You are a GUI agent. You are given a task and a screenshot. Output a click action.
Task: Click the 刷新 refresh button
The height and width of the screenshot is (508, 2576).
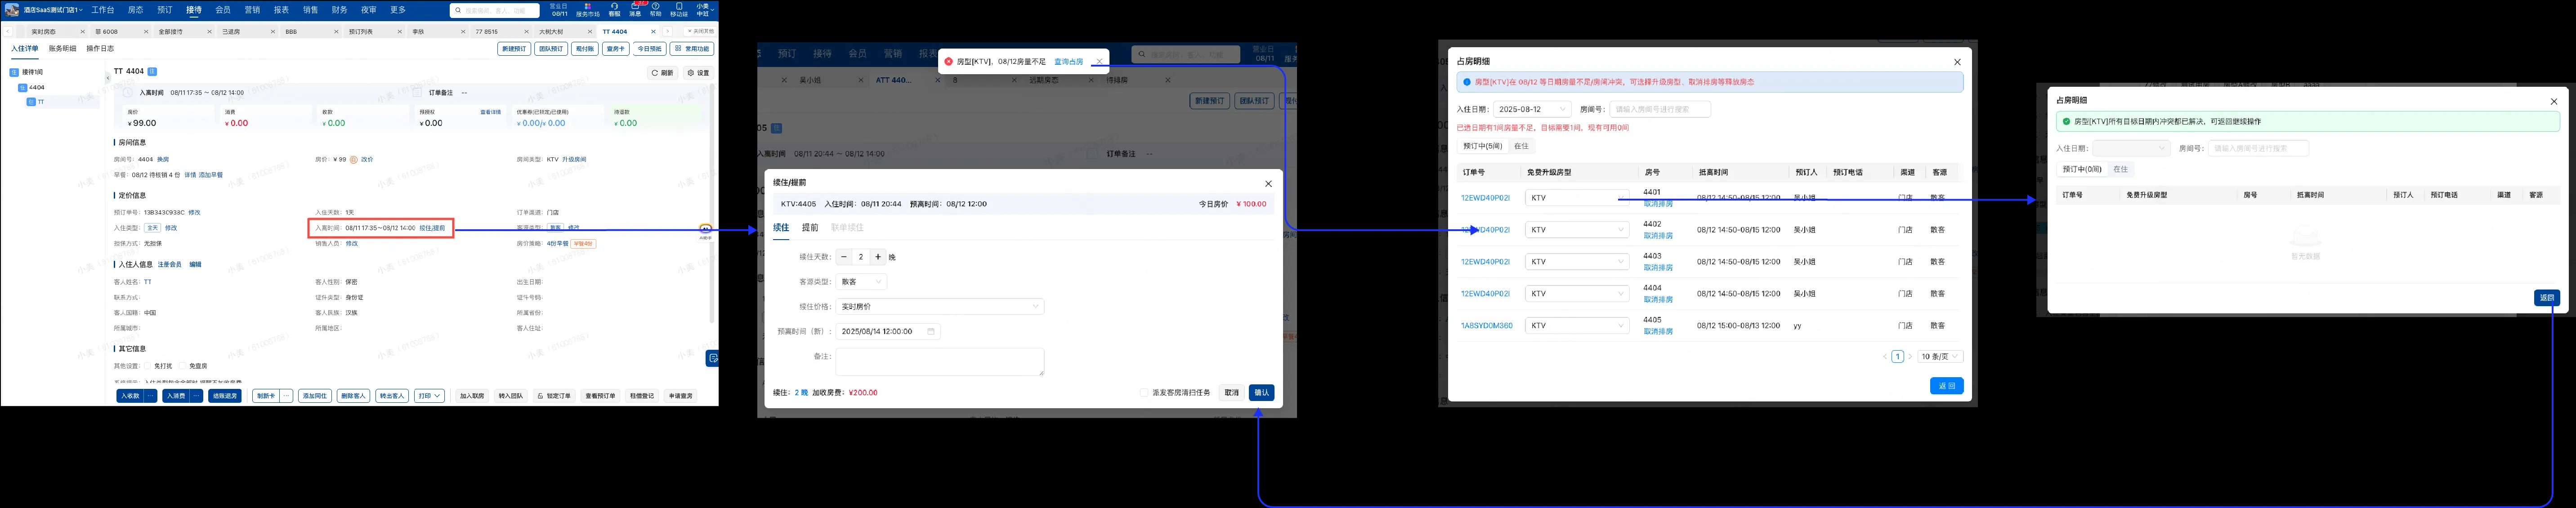click(x=663, y=73)
